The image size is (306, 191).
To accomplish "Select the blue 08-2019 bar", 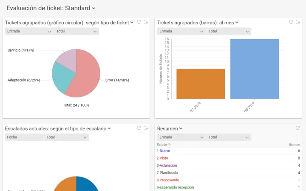I will click(254, 68).
